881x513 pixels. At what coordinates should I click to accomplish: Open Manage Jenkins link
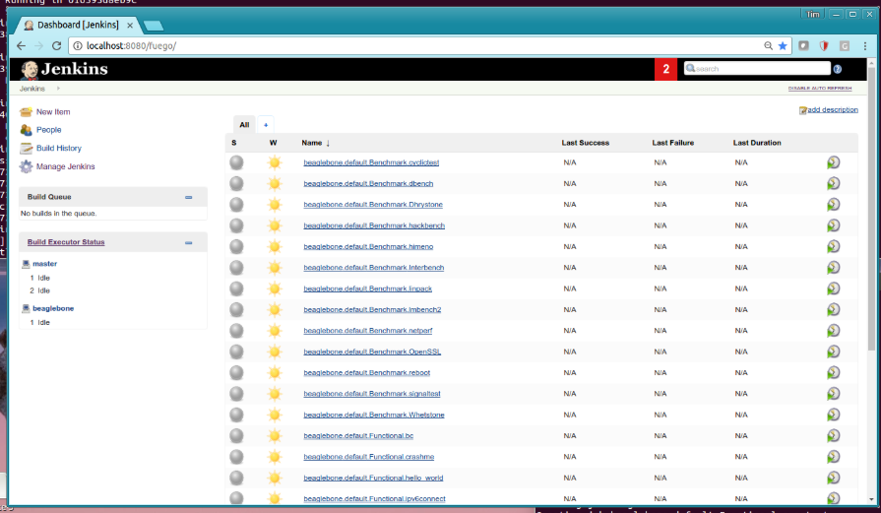(x=66, y=166)
